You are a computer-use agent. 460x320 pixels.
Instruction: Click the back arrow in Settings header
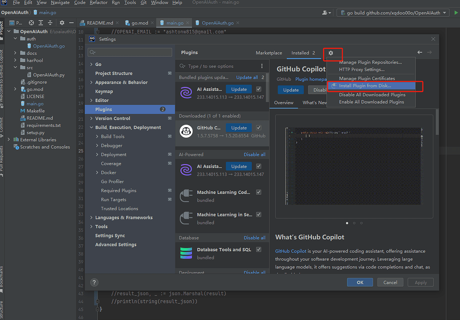[x=420, y=52]
